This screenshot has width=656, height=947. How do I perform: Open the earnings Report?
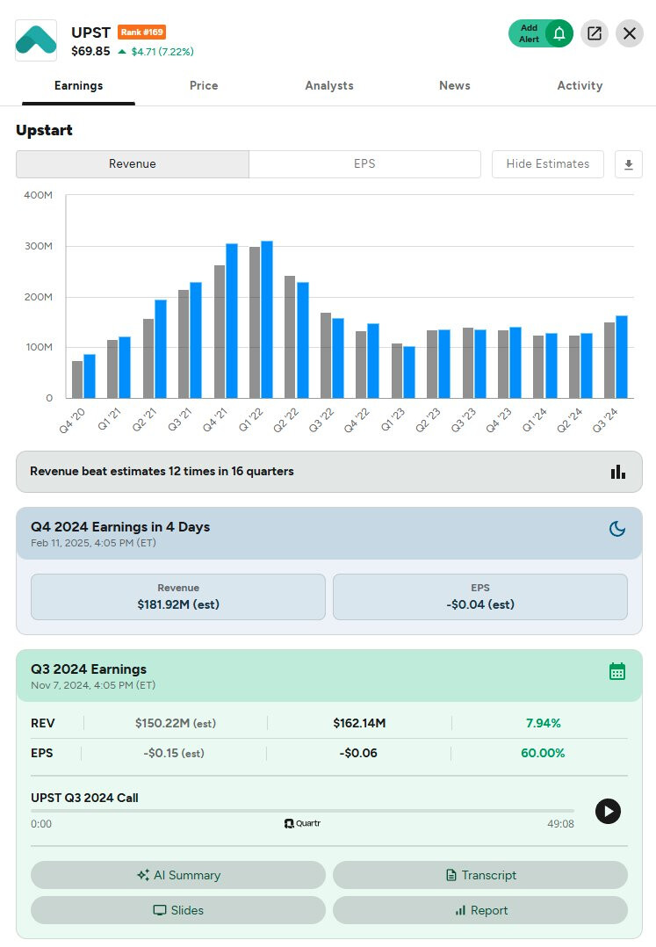(x=480, y=910)
